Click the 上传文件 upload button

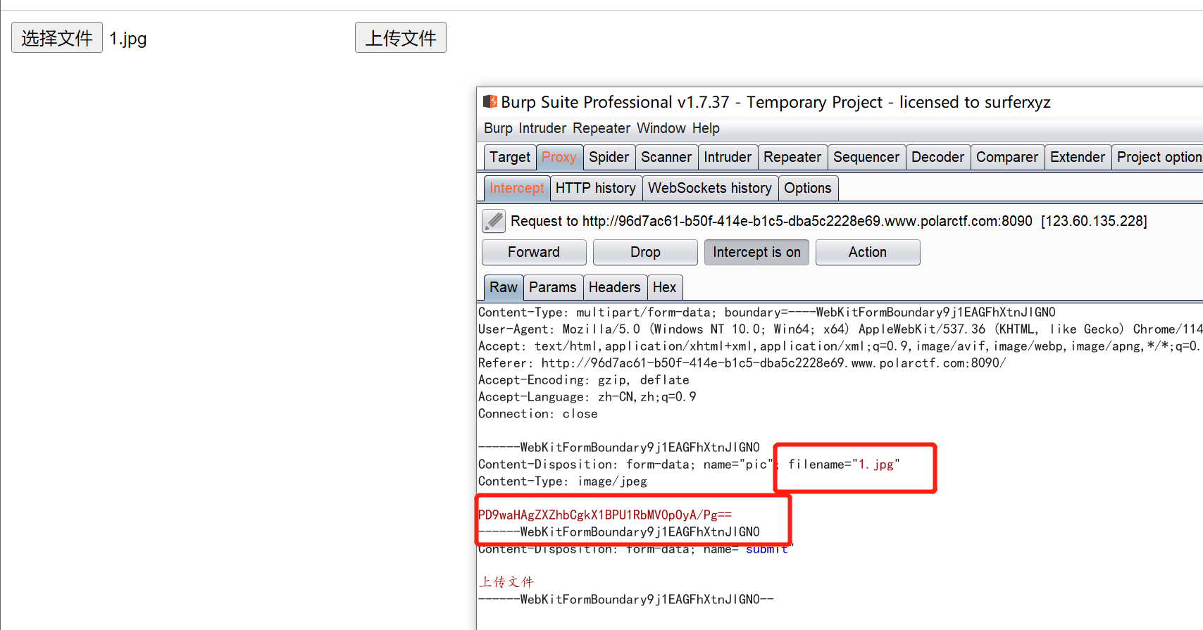click(401, 37)
